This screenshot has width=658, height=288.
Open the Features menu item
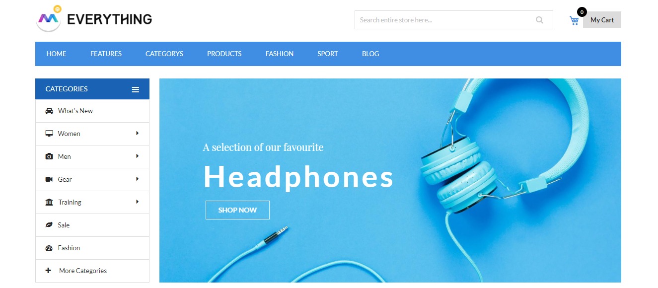[106, 54]
